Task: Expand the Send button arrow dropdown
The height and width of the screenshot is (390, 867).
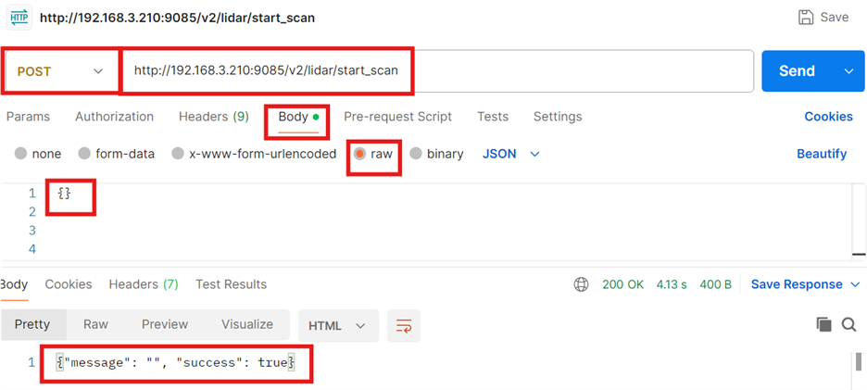Action: click(x=848, y=71)
